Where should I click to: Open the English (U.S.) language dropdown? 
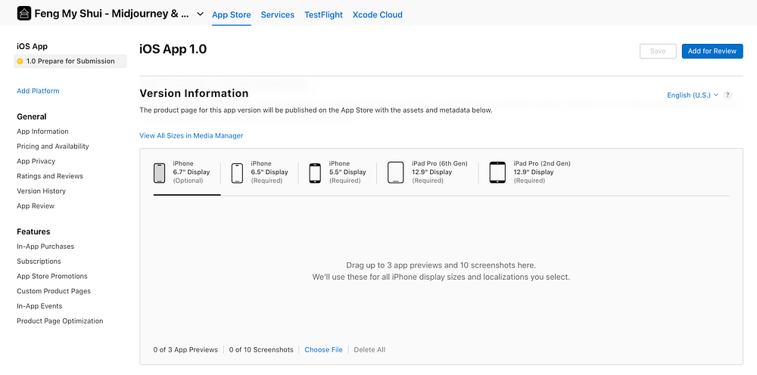point(692,95)
